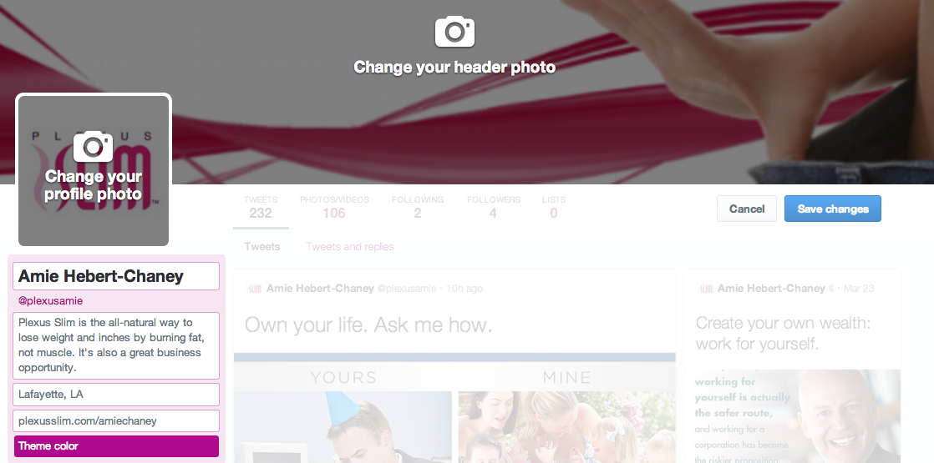Switch to Tweets and replies

(350, 246)
